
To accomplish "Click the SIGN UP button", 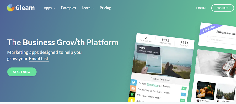I will coord(222,8).
